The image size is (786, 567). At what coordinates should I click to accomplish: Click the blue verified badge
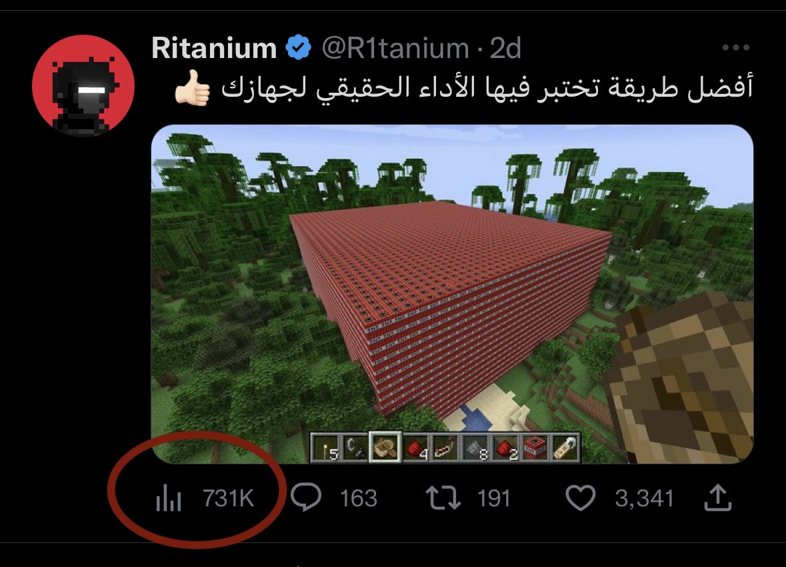point(298,47)
